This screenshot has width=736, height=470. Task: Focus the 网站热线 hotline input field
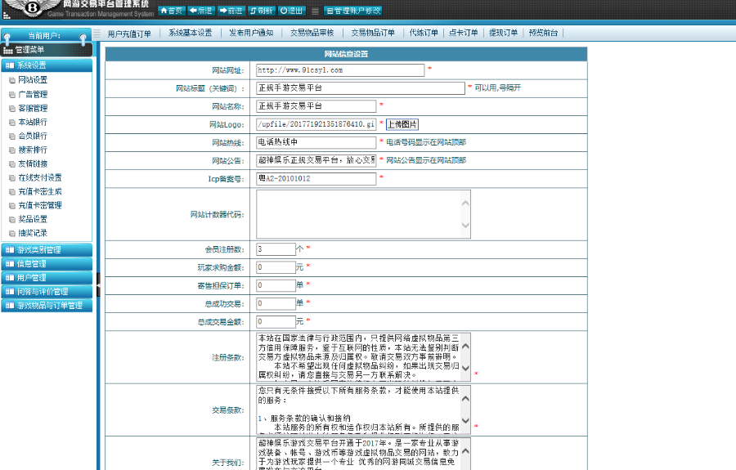tap(316, 142)
